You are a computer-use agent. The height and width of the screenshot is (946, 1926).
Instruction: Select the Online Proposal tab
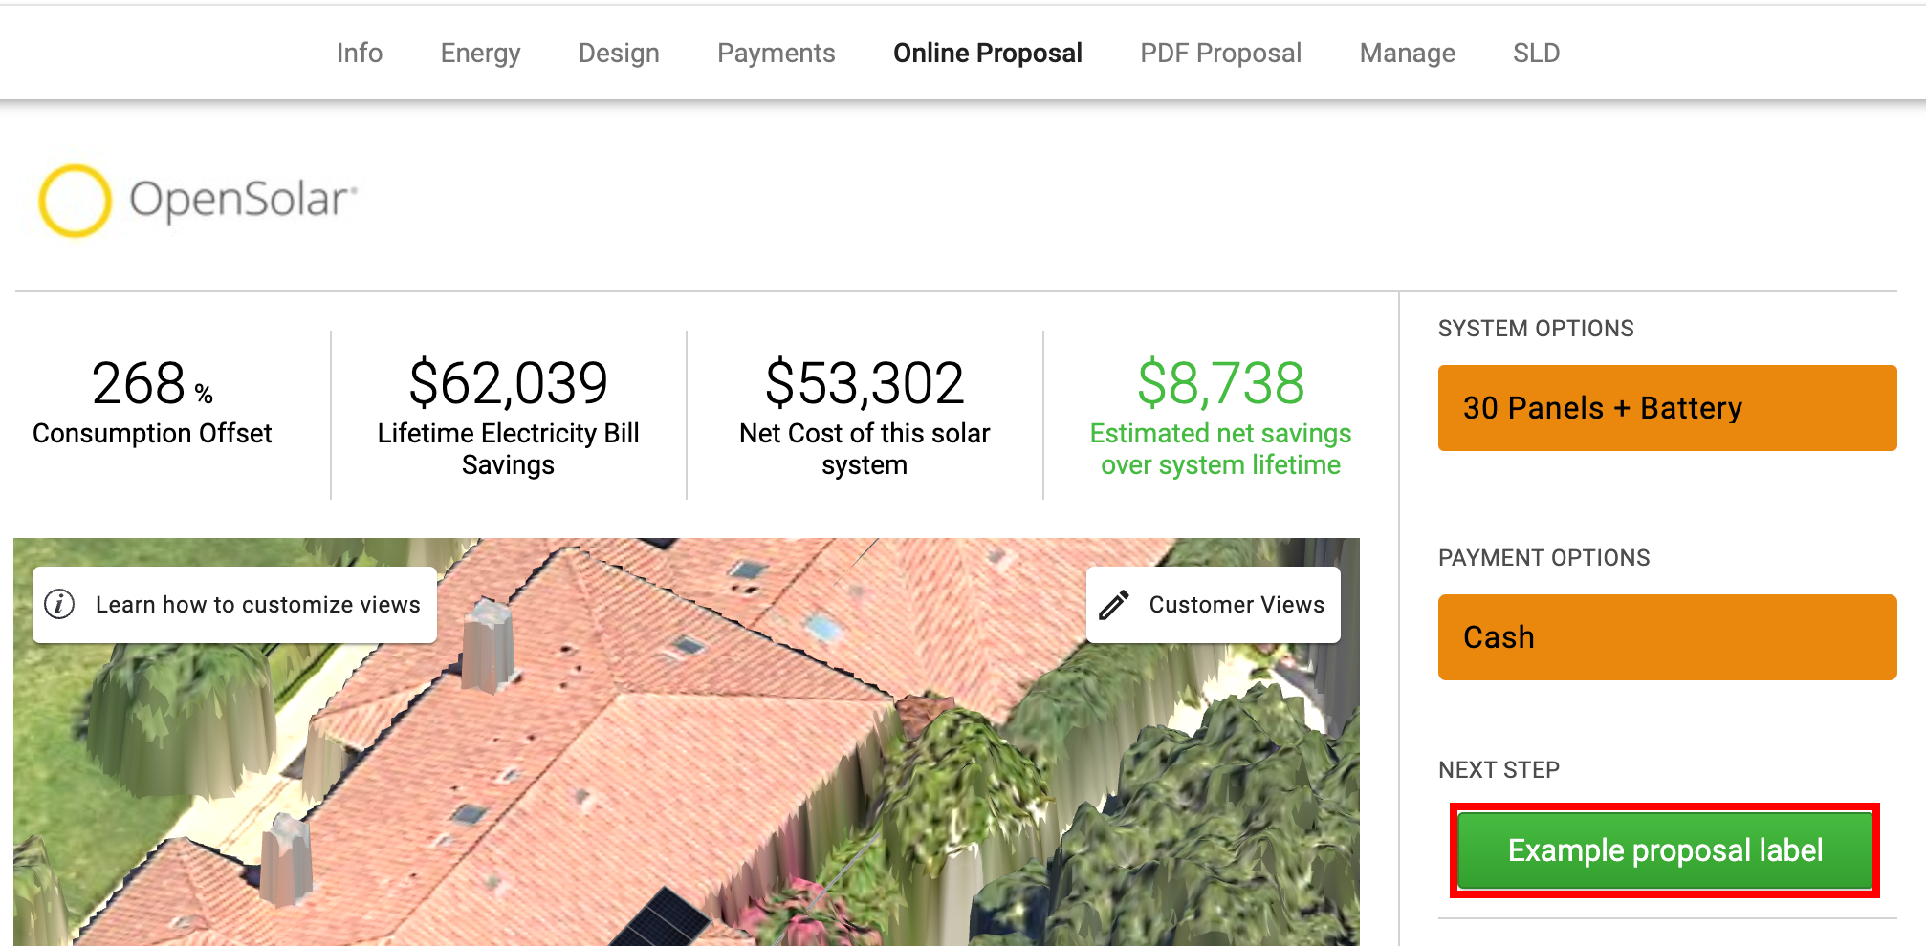[988, 53]
